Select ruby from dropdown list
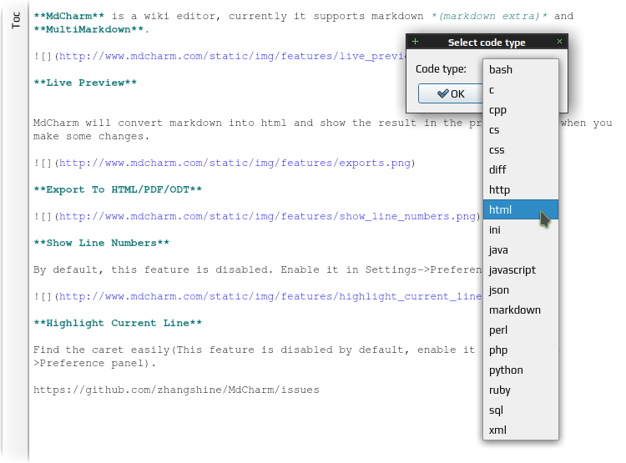 tap(521, 390)
